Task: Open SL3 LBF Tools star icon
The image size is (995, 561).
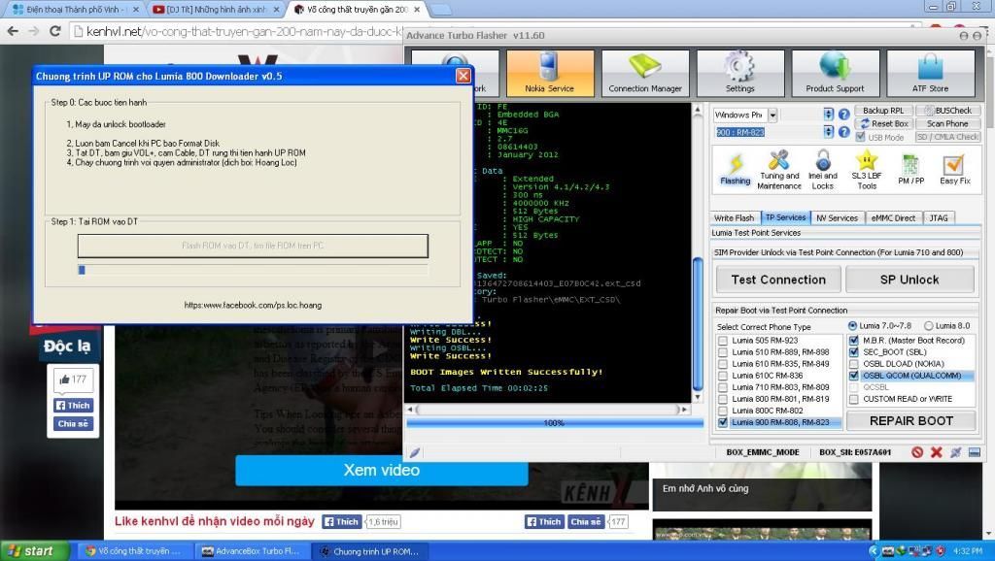Action: [867, 169]
